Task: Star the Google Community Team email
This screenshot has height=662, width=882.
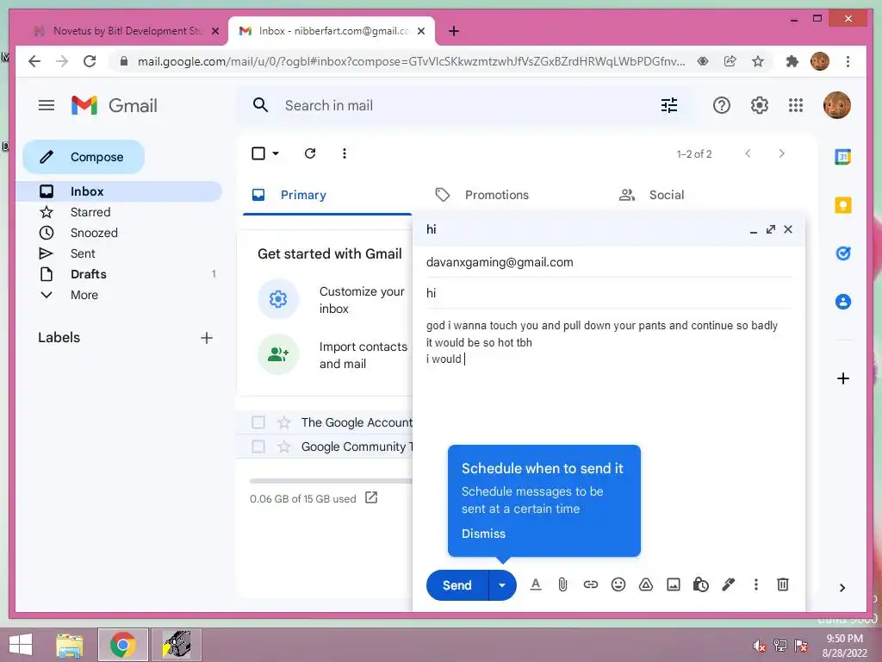Action: pyautogui.click(x=284, y=447)
